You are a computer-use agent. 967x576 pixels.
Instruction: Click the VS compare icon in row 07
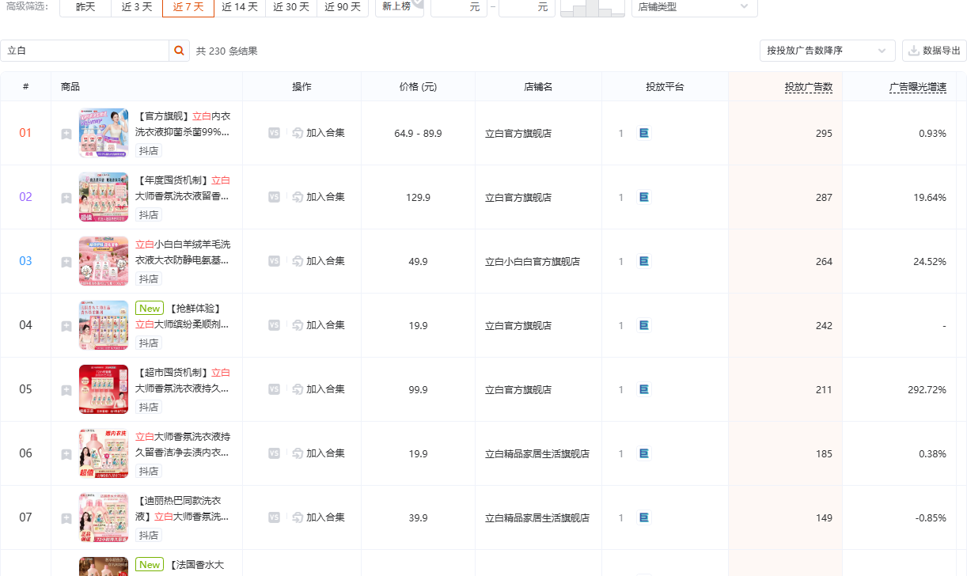click(274, 517)
